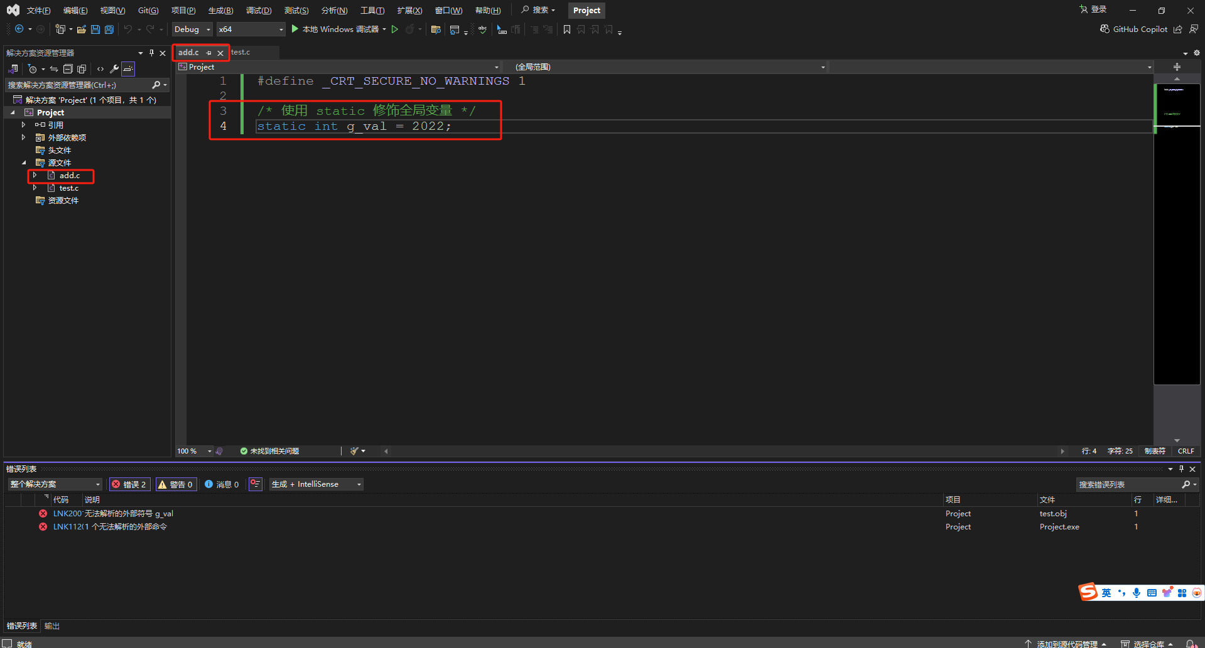Click the Solution Explorer search field
The image size is (1205, 648).
click(x=79, y=85)
